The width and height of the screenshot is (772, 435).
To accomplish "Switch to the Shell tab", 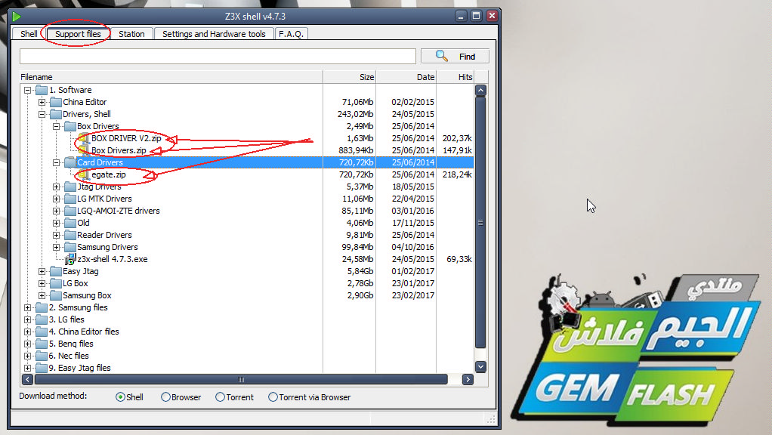I will pyautogui.click(x=29, y=34).
